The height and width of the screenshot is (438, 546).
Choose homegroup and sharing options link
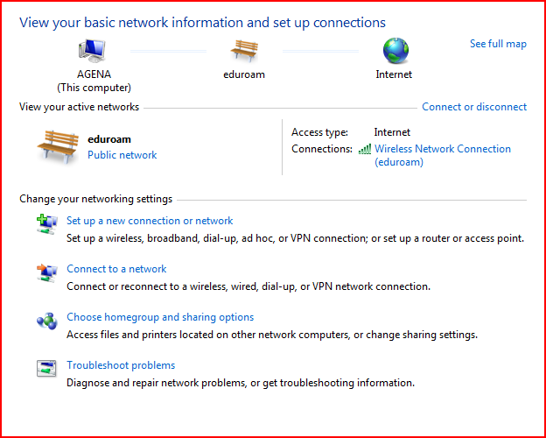(160, 317)
